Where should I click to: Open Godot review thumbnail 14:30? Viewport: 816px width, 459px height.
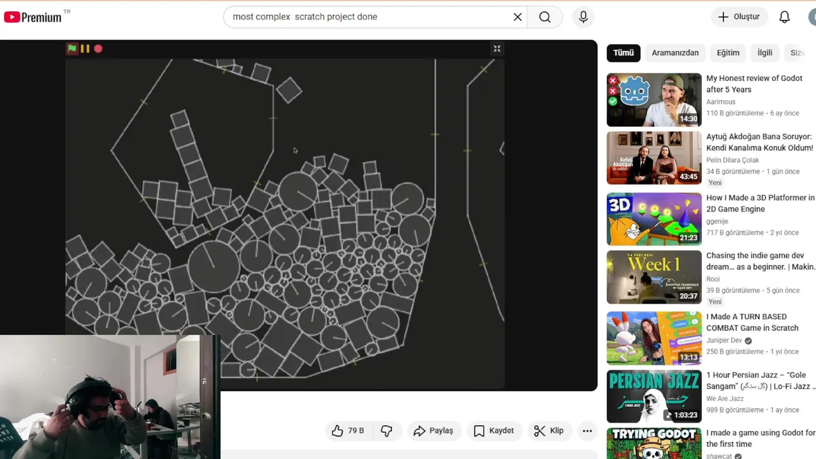click(654, 100)
